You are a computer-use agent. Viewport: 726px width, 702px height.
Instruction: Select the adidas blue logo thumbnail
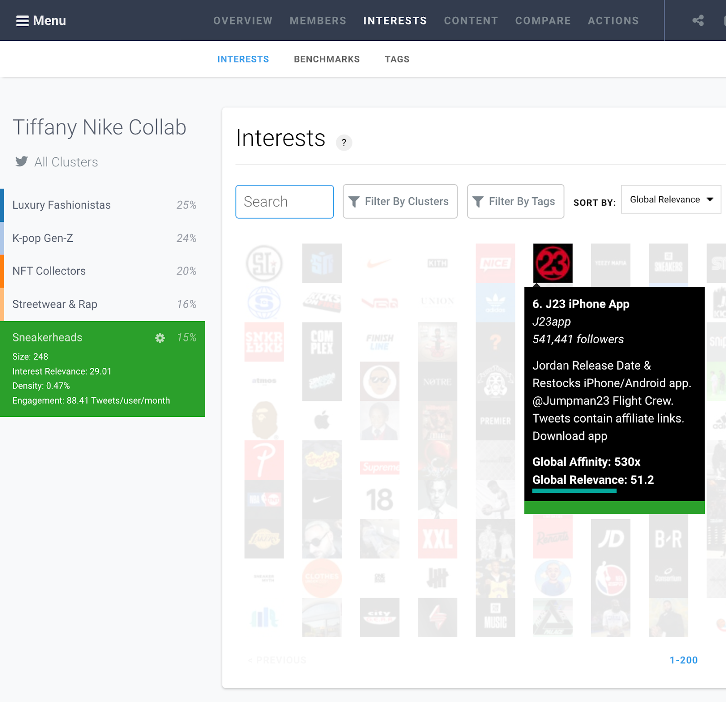495,302
